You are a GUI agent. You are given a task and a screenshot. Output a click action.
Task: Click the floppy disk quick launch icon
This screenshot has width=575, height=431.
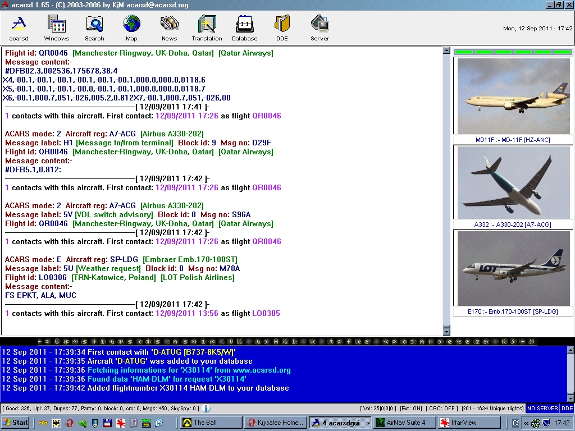pyautogui.click(x=107, y=423)
